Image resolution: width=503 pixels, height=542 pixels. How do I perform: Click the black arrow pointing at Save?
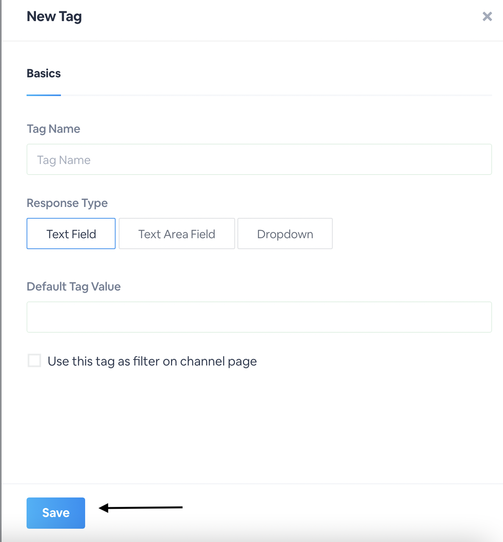click(141, 508)
